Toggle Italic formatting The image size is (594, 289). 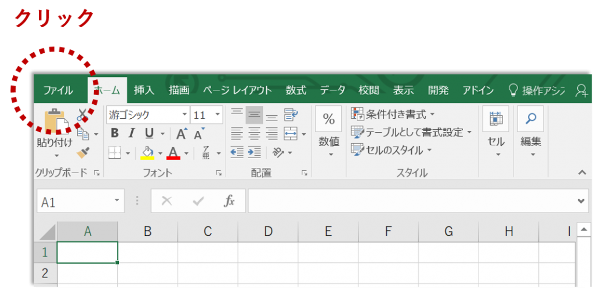[x=131, y=134]
